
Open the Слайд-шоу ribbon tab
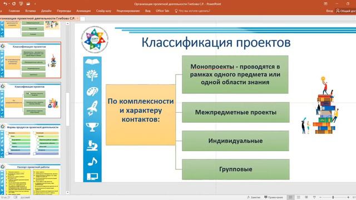coord(103,11)
